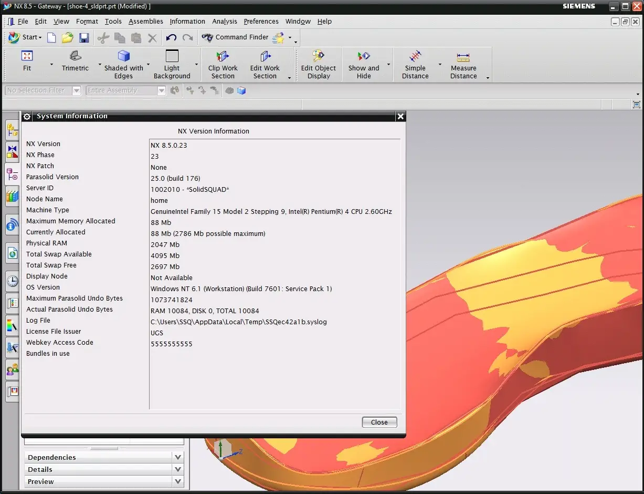Paste using the clipboard icon

136,37
